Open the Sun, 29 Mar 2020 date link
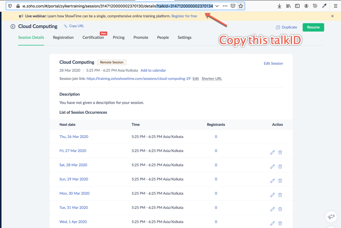The image size is (341, 228). (x=74, y=179)
